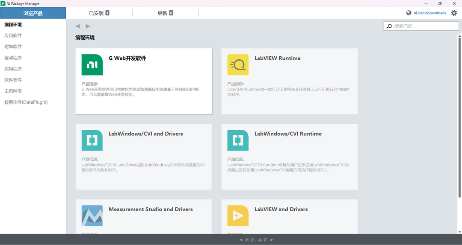
Task: Click the vertical scrollbar down arrow
Action: tap(459, 231)
